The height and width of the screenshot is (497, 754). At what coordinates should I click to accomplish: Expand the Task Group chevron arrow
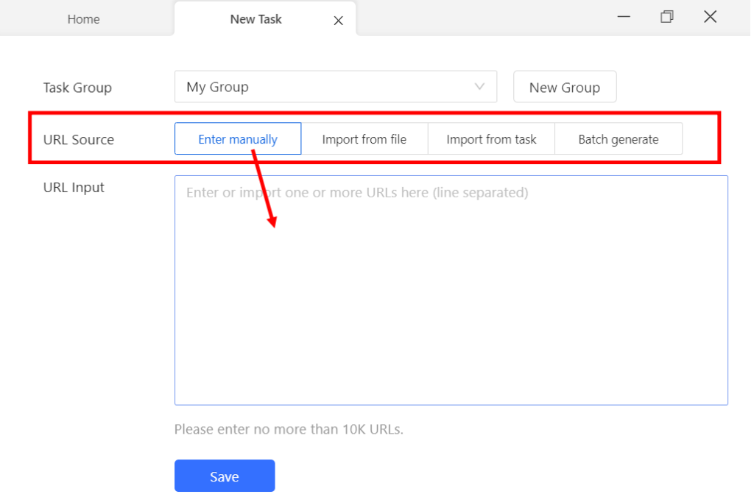(x=480, y=87)
